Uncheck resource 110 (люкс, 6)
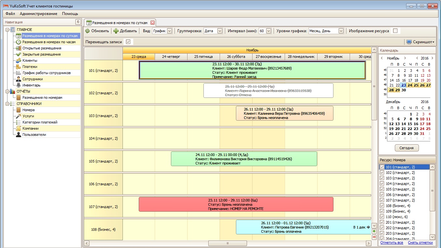The height and width of the screenshot is (248, 441). click(382, 217)
